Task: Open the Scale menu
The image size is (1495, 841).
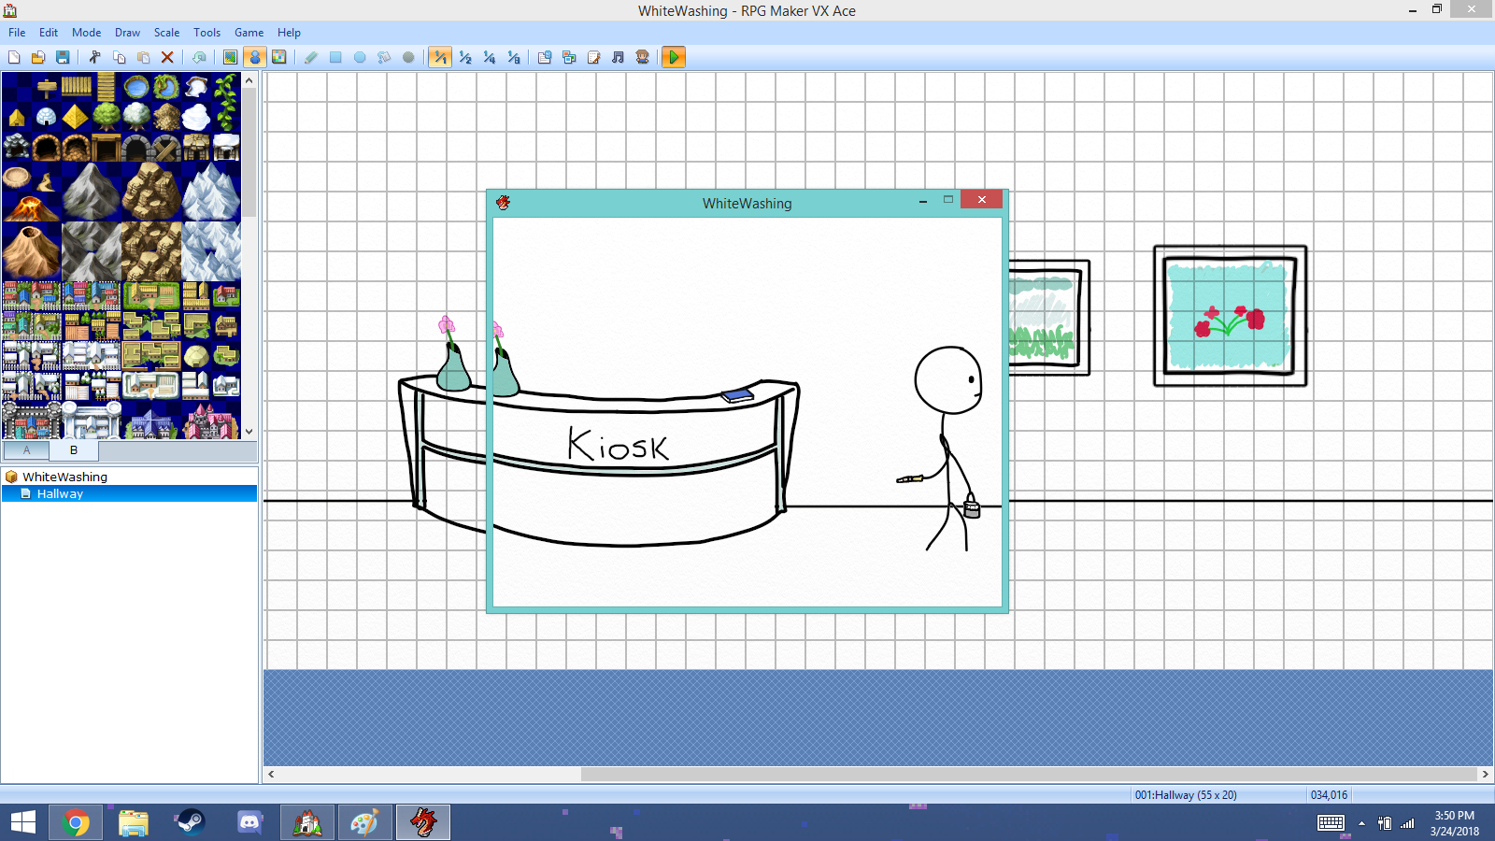Action: (x=166, y=33)
